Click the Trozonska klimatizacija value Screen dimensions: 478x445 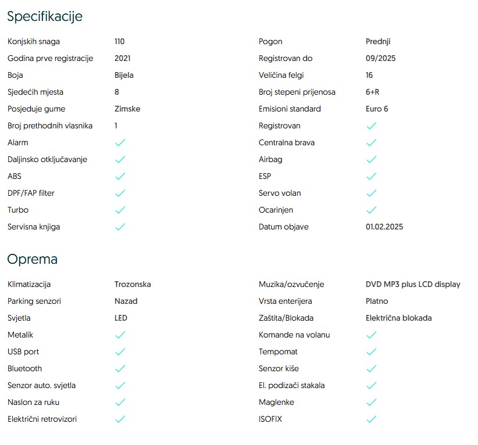pyautogui.click(x=133, y=284)
